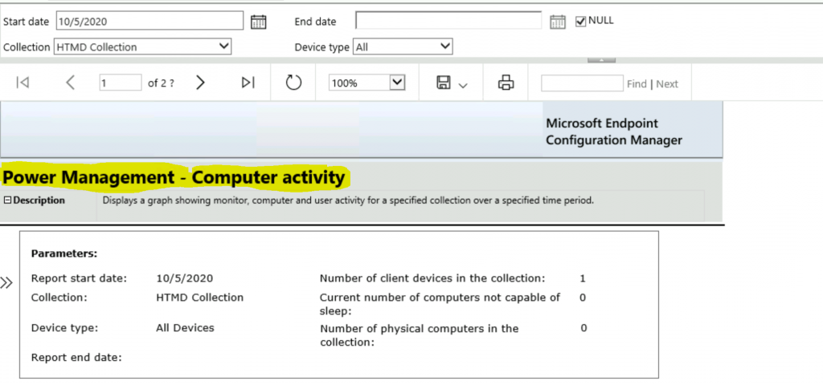Click the current page number field
Image resolution: width=823 pixels, height=385 pixels.
(121, 83)
